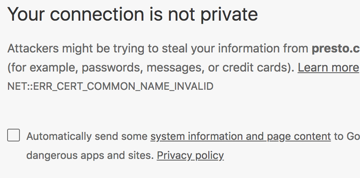The width and height of the screenshot is (360, 178).
Task: Open the system information and page content link
Action: (x=240, y=137)
